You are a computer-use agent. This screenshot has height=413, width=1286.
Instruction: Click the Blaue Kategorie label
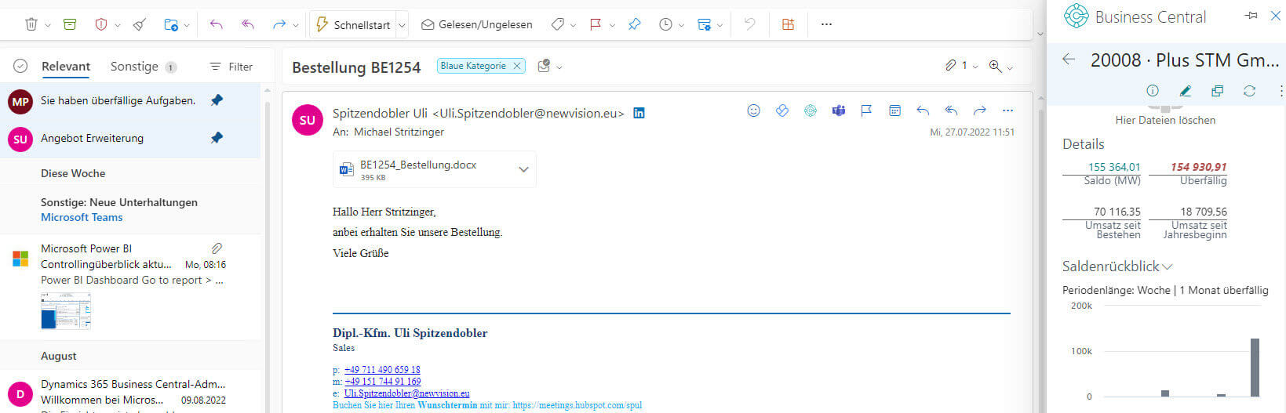473,66
